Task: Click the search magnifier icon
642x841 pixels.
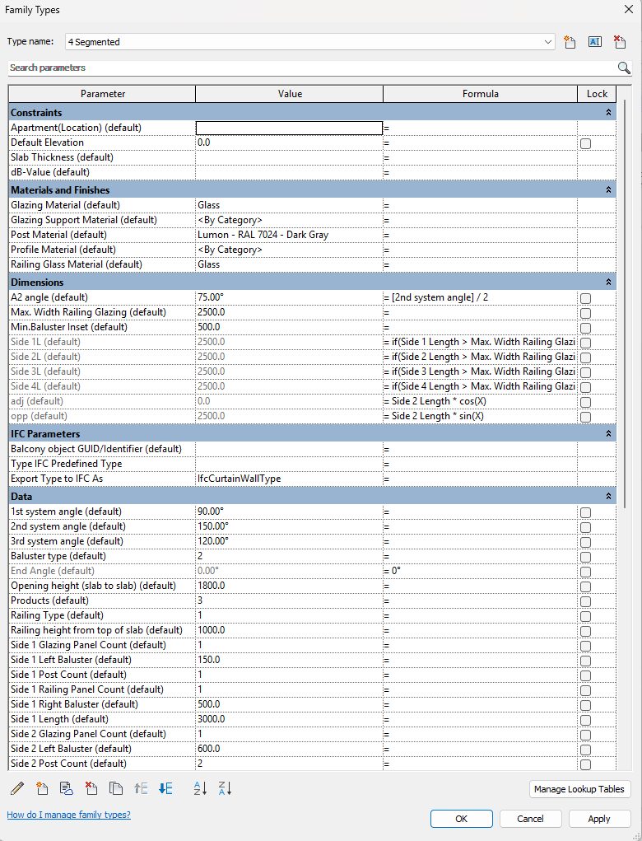Action: pyautogui.click(x=624, y=68)
